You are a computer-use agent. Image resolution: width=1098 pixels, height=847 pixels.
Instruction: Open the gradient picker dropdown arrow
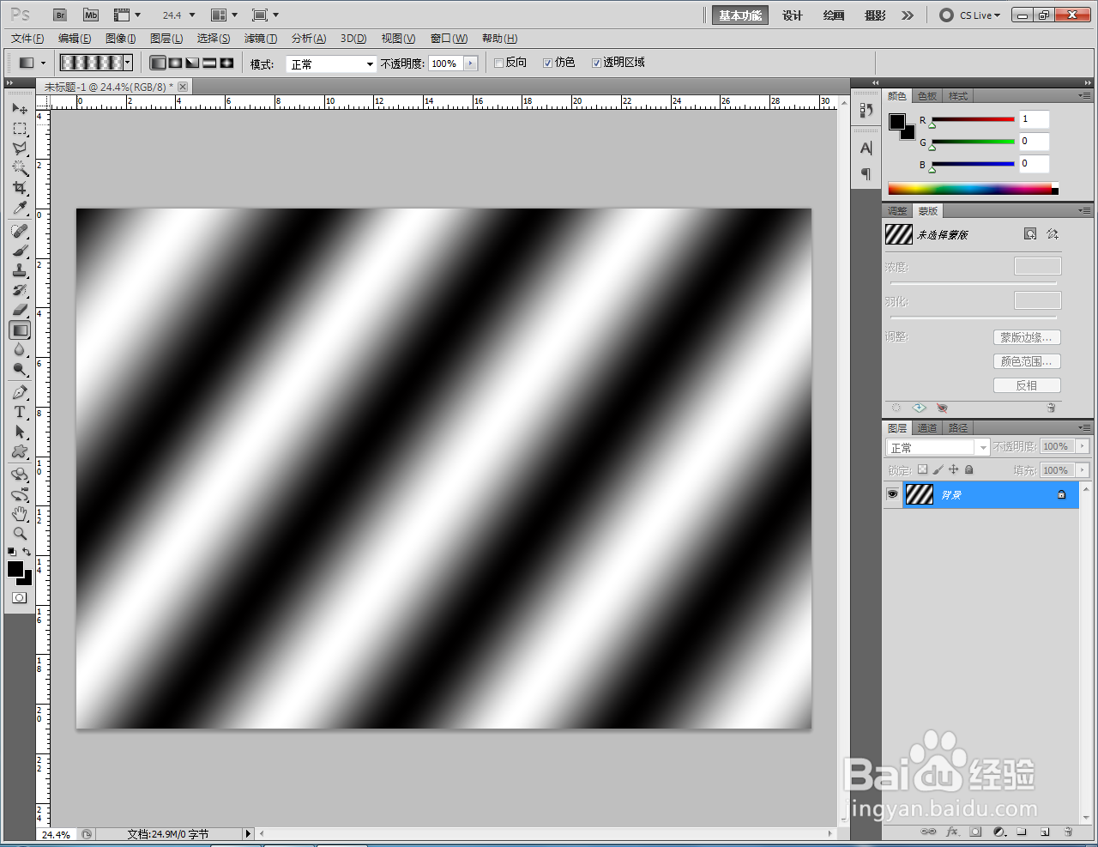click(x=128, y=63)
